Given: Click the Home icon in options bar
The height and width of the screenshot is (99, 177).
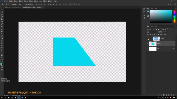Looking at the screenshot, I should coord(3,4).
